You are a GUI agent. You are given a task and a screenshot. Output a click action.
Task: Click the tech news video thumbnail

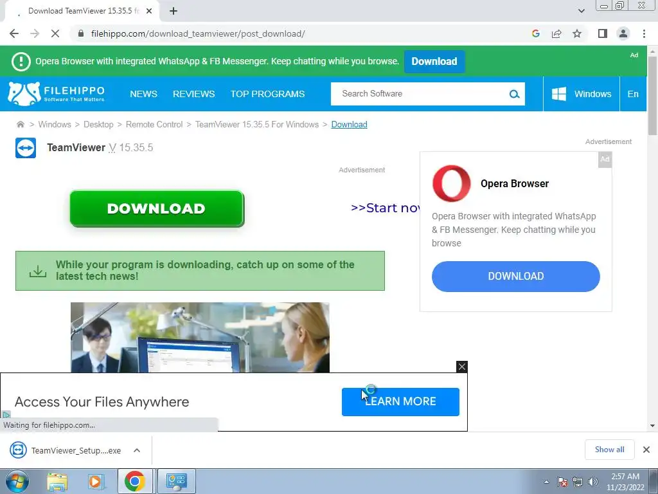[200, 337]
